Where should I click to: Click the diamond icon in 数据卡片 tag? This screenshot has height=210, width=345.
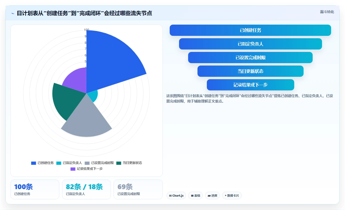(x=226, y=196)
